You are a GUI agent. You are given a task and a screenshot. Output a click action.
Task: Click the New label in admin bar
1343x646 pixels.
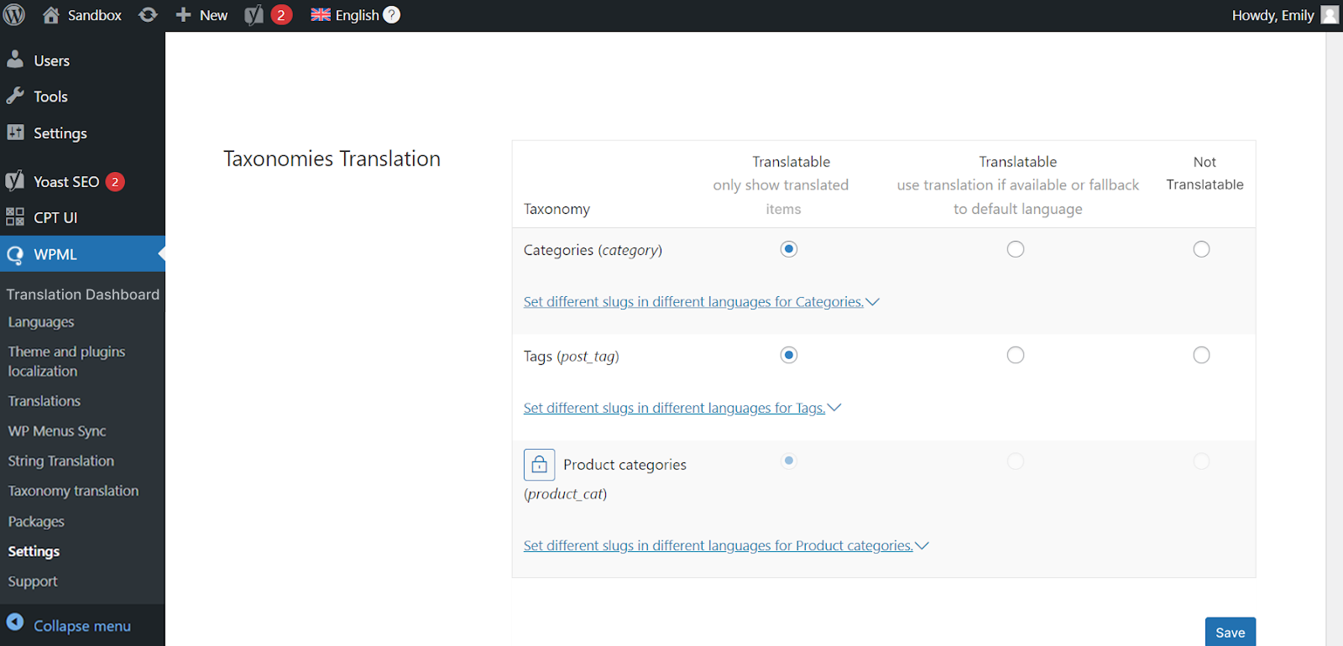pyautogui.click(x=213, y=15)
